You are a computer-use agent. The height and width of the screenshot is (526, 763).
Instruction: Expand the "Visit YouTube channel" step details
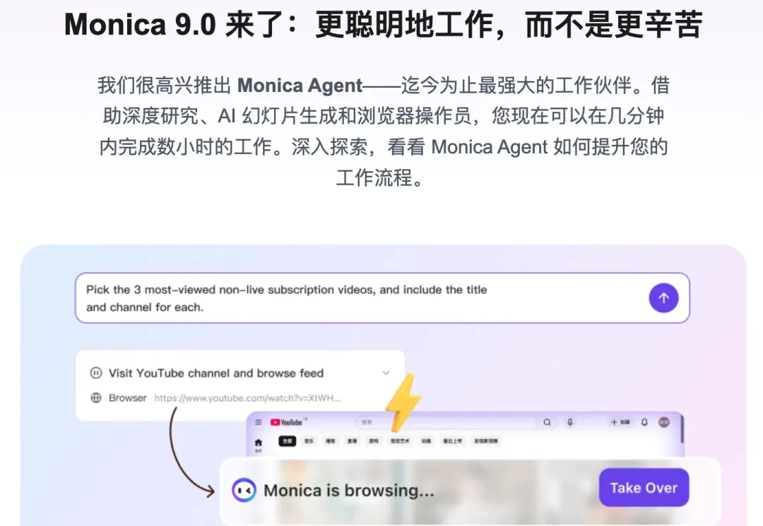pyautogui.click(x=386, y=373)
